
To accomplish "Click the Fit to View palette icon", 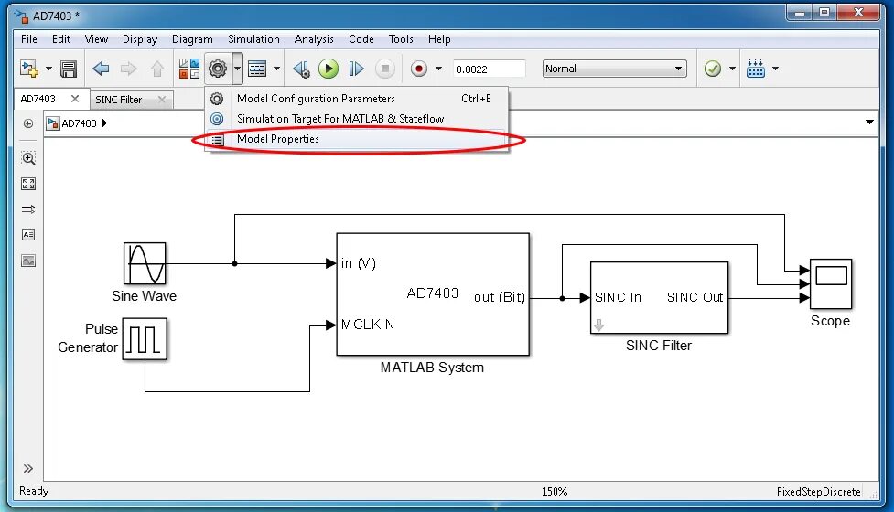I will 28,184.
